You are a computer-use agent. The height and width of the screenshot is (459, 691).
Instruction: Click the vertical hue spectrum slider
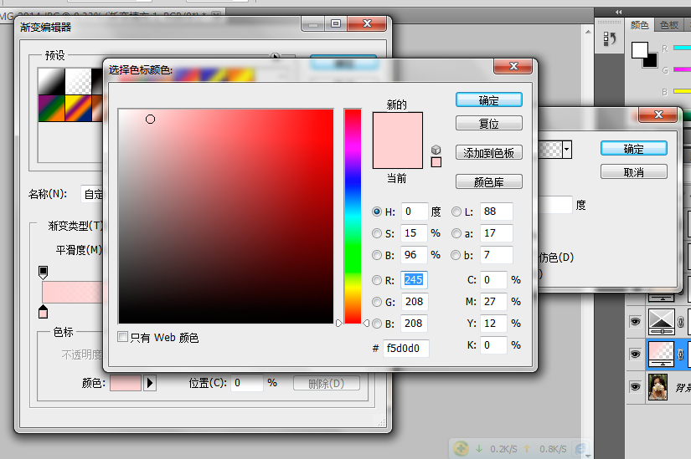click(353, 216)
